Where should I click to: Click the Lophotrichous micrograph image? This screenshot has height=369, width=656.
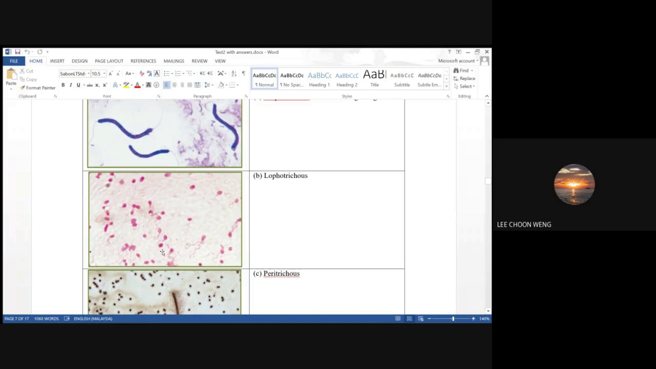(x=165, y=219)
